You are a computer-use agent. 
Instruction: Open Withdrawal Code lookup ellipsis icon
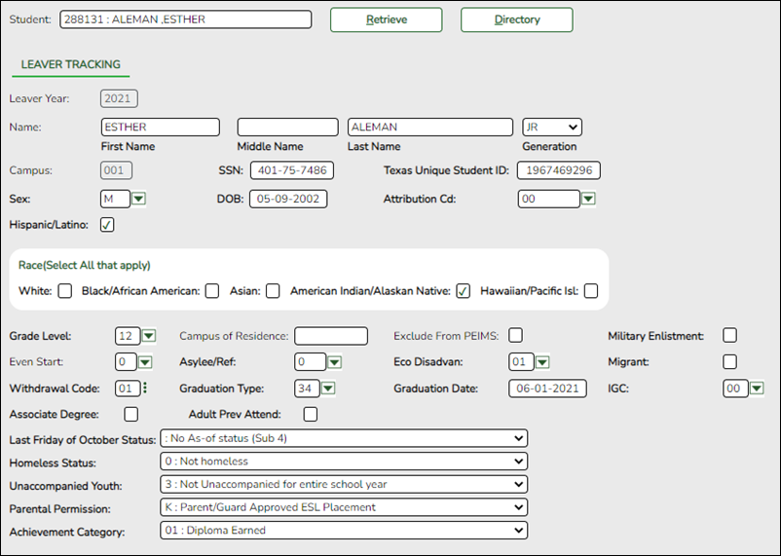pos(145,388)
